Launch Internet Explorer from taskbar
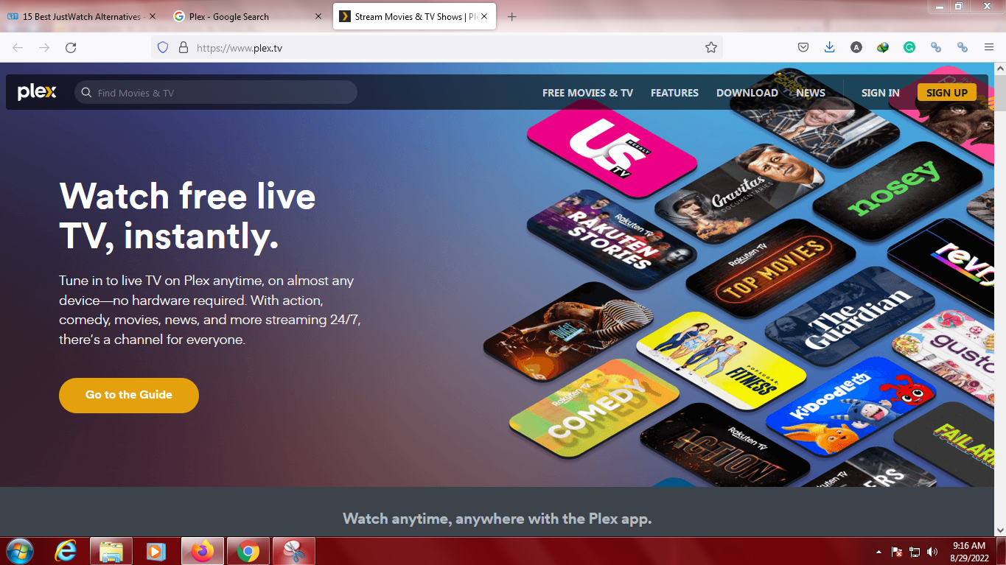This screenshot has height=565, width=1006. tap(66, 551)
